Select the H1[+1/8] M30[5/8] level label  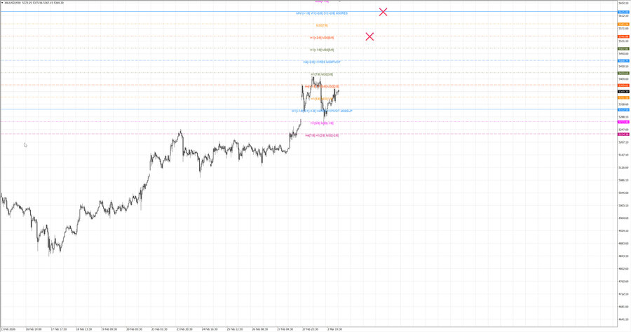[x=322, y=50]
